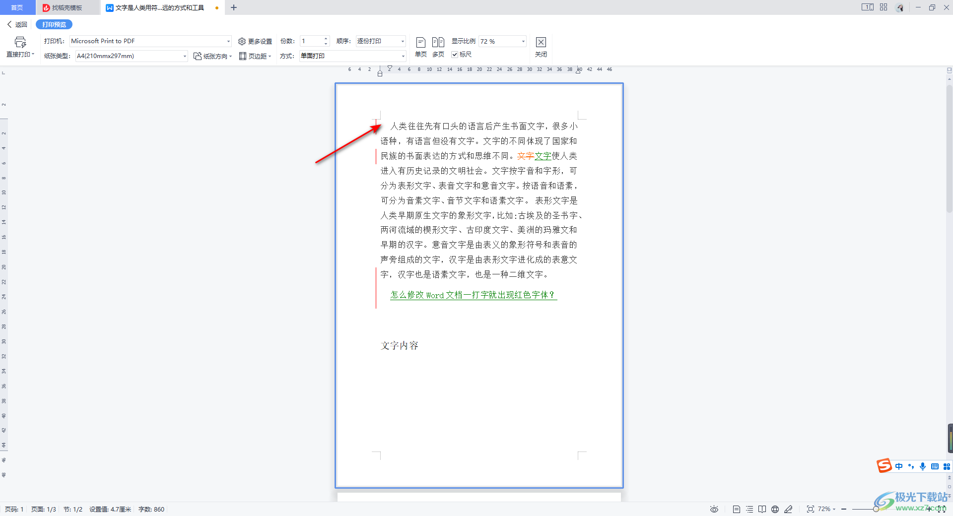Expand the 显示比例 zoom ratio dropdown
The width and height of the screenshot is (953, 516).
[x=523, y=41]
